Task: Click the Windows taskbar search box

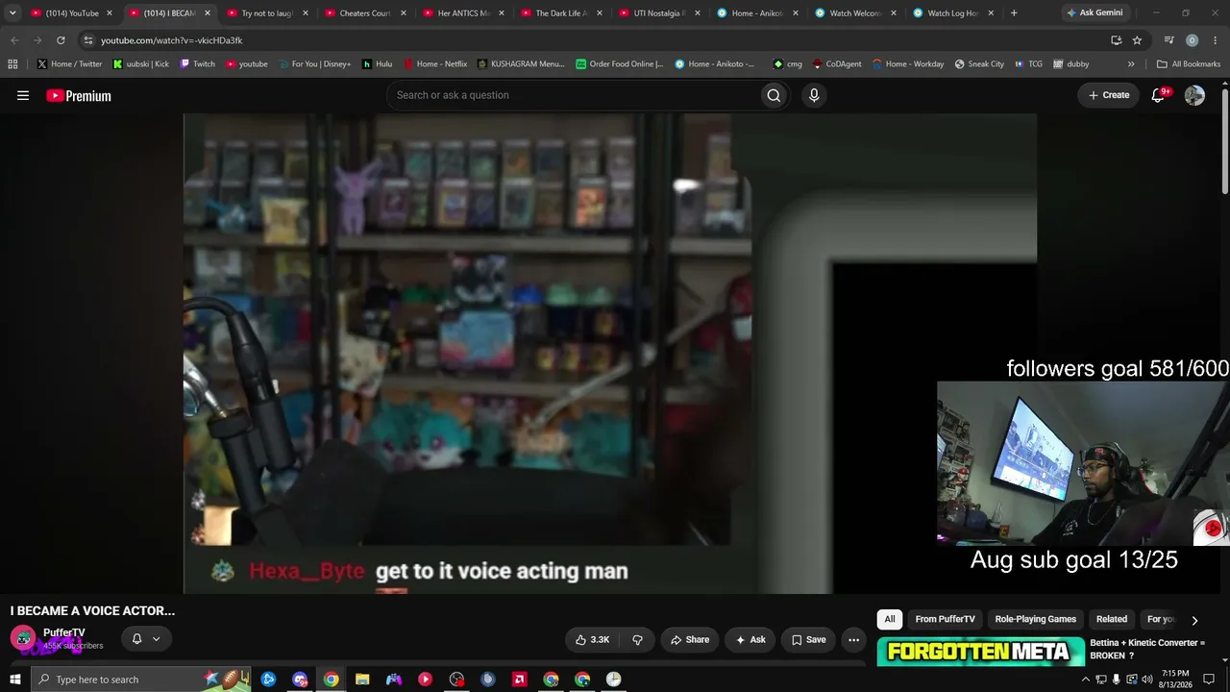Action: tap(140, 680)
